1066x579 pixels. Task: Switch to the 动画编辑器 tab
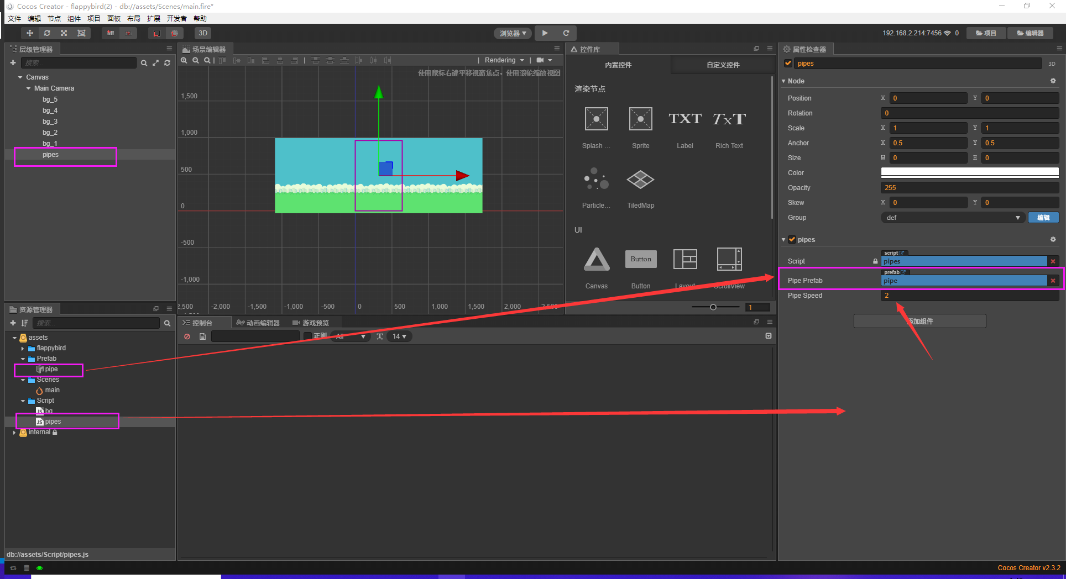(258, 323)
